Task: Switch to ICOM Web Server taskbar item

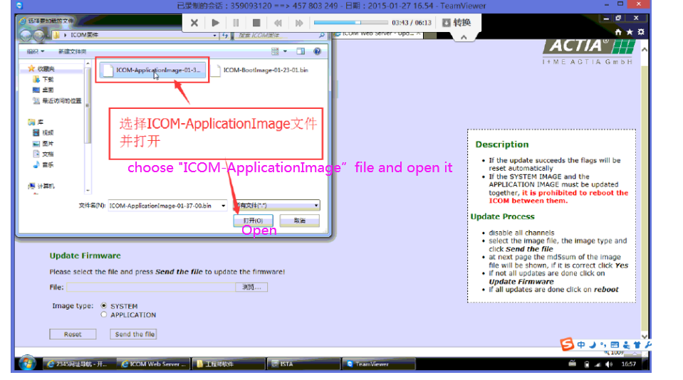Action: tap(153, 364)
